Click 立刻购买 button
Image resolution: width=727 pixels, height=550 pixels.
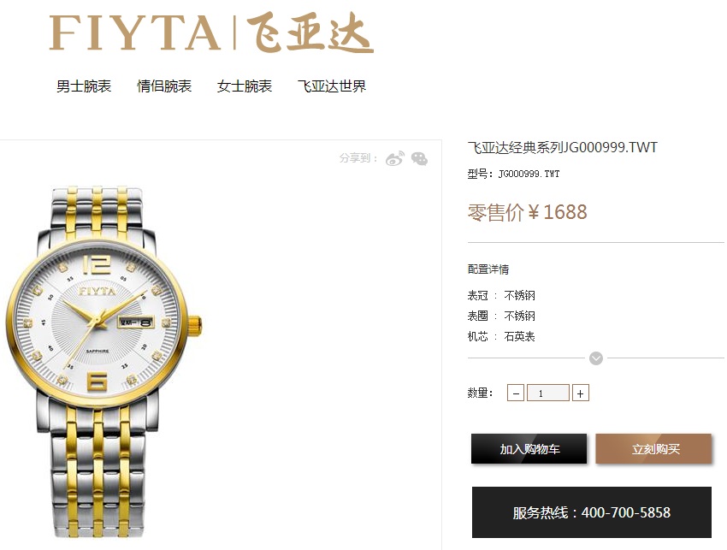click(x=653, y=449)
